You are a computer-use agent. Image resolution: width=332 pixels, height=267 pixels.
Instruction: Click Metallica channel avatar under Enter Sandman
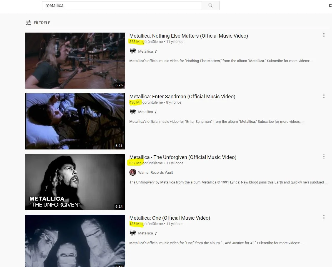[133, 112]
